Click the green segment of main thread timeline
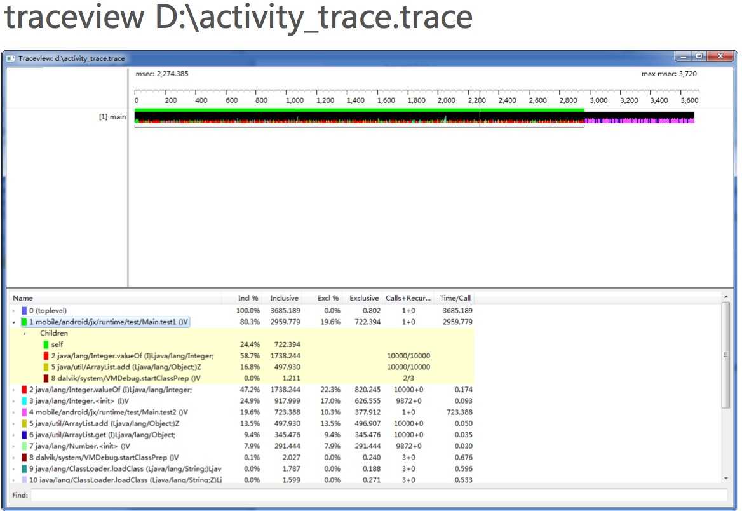Screen dimensions: 742x511 (x=359, y=111)
